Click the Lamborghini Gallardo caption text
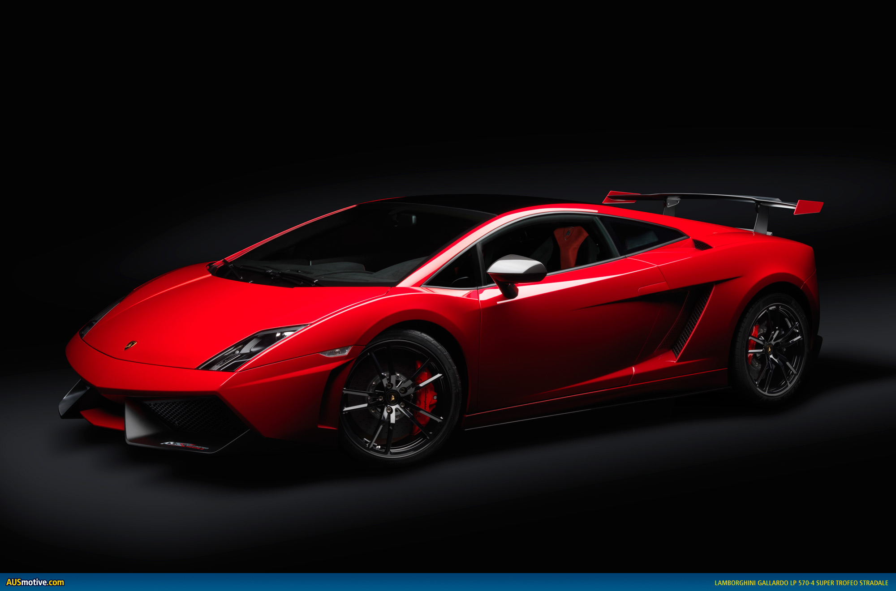The height and width of the screenshot is (591, 896). click(801, 582)
